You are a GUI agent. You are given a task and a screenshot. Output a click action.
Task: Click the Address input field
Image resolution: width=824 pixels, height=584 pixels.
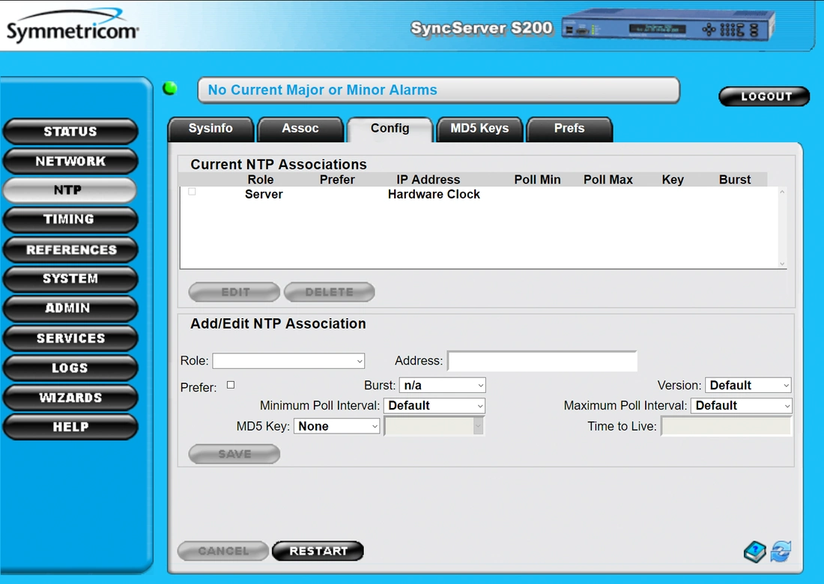542,361
